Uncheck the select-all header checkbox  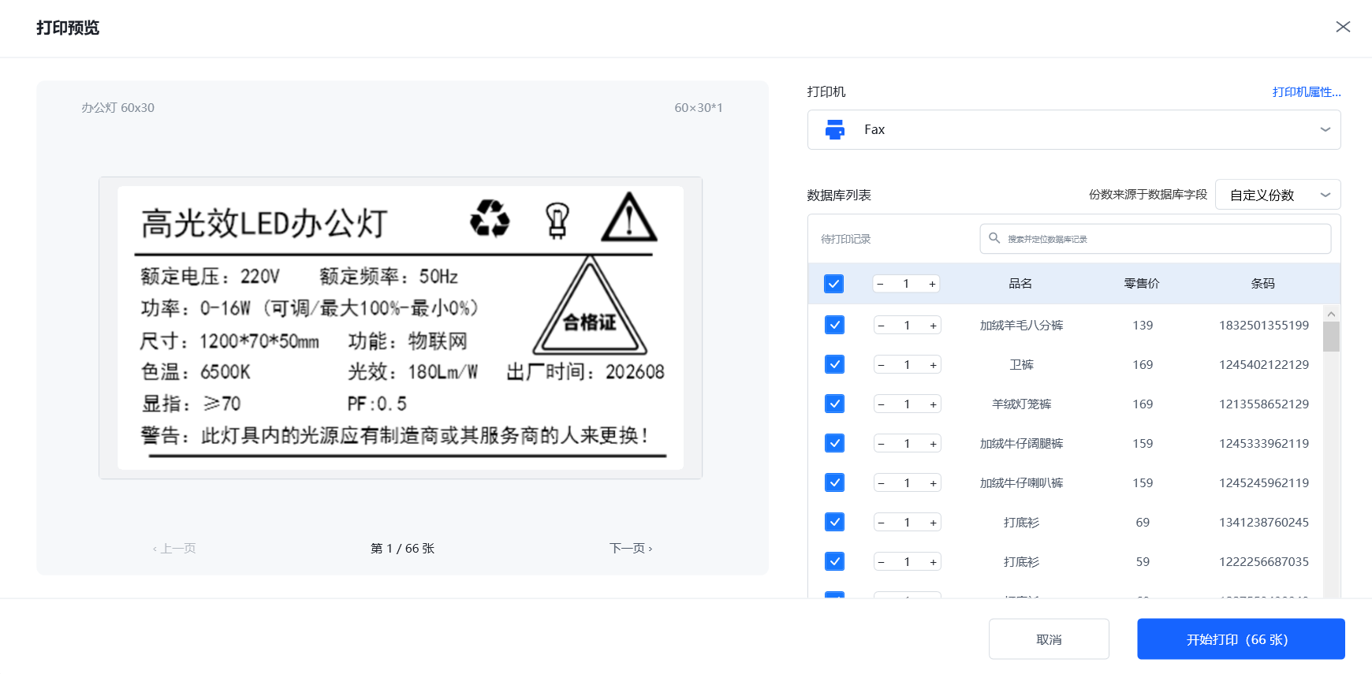833,284
